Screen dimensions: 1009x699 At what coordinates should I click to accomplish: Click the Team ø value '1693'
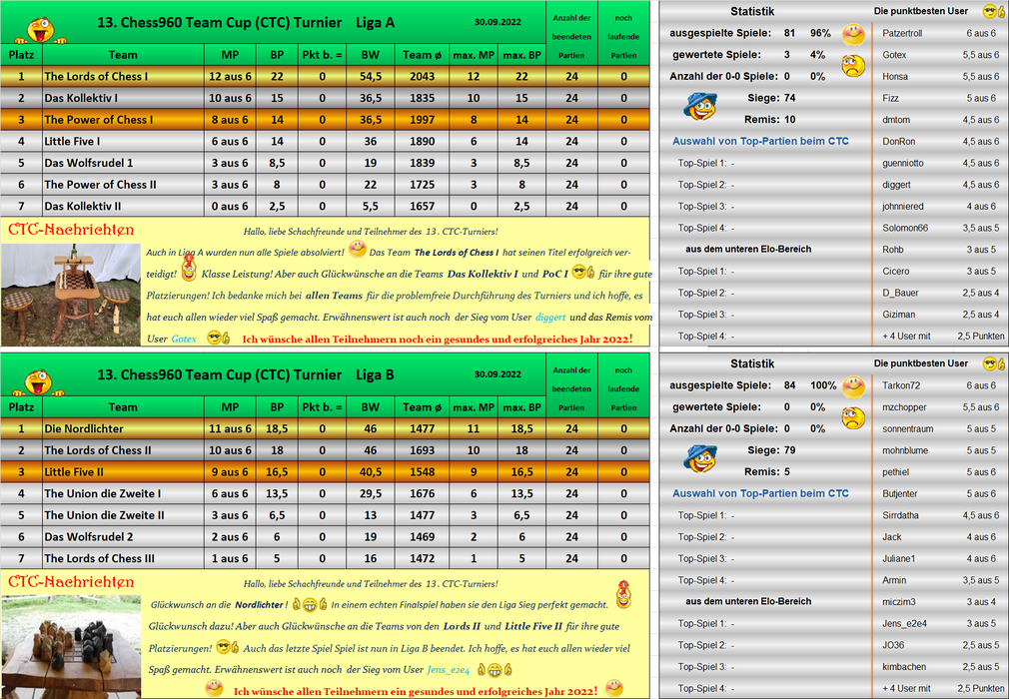tap(423, 450)
